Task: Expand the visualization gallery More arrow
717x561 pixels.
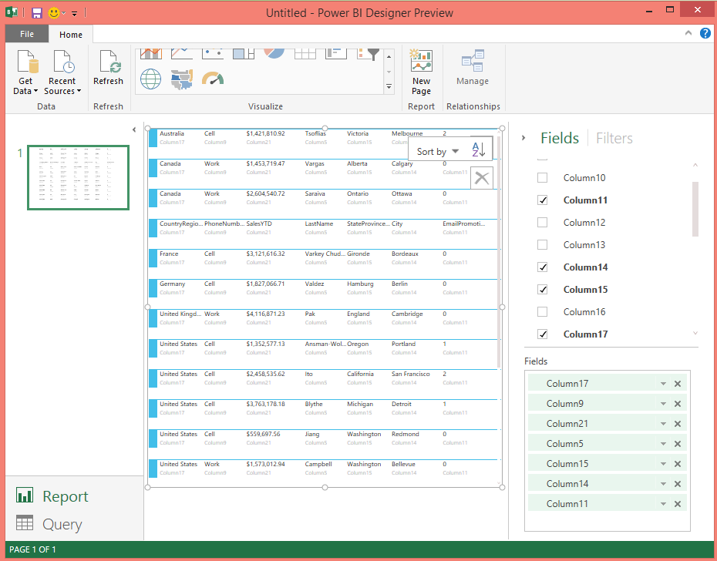Action: coord(389,86)
